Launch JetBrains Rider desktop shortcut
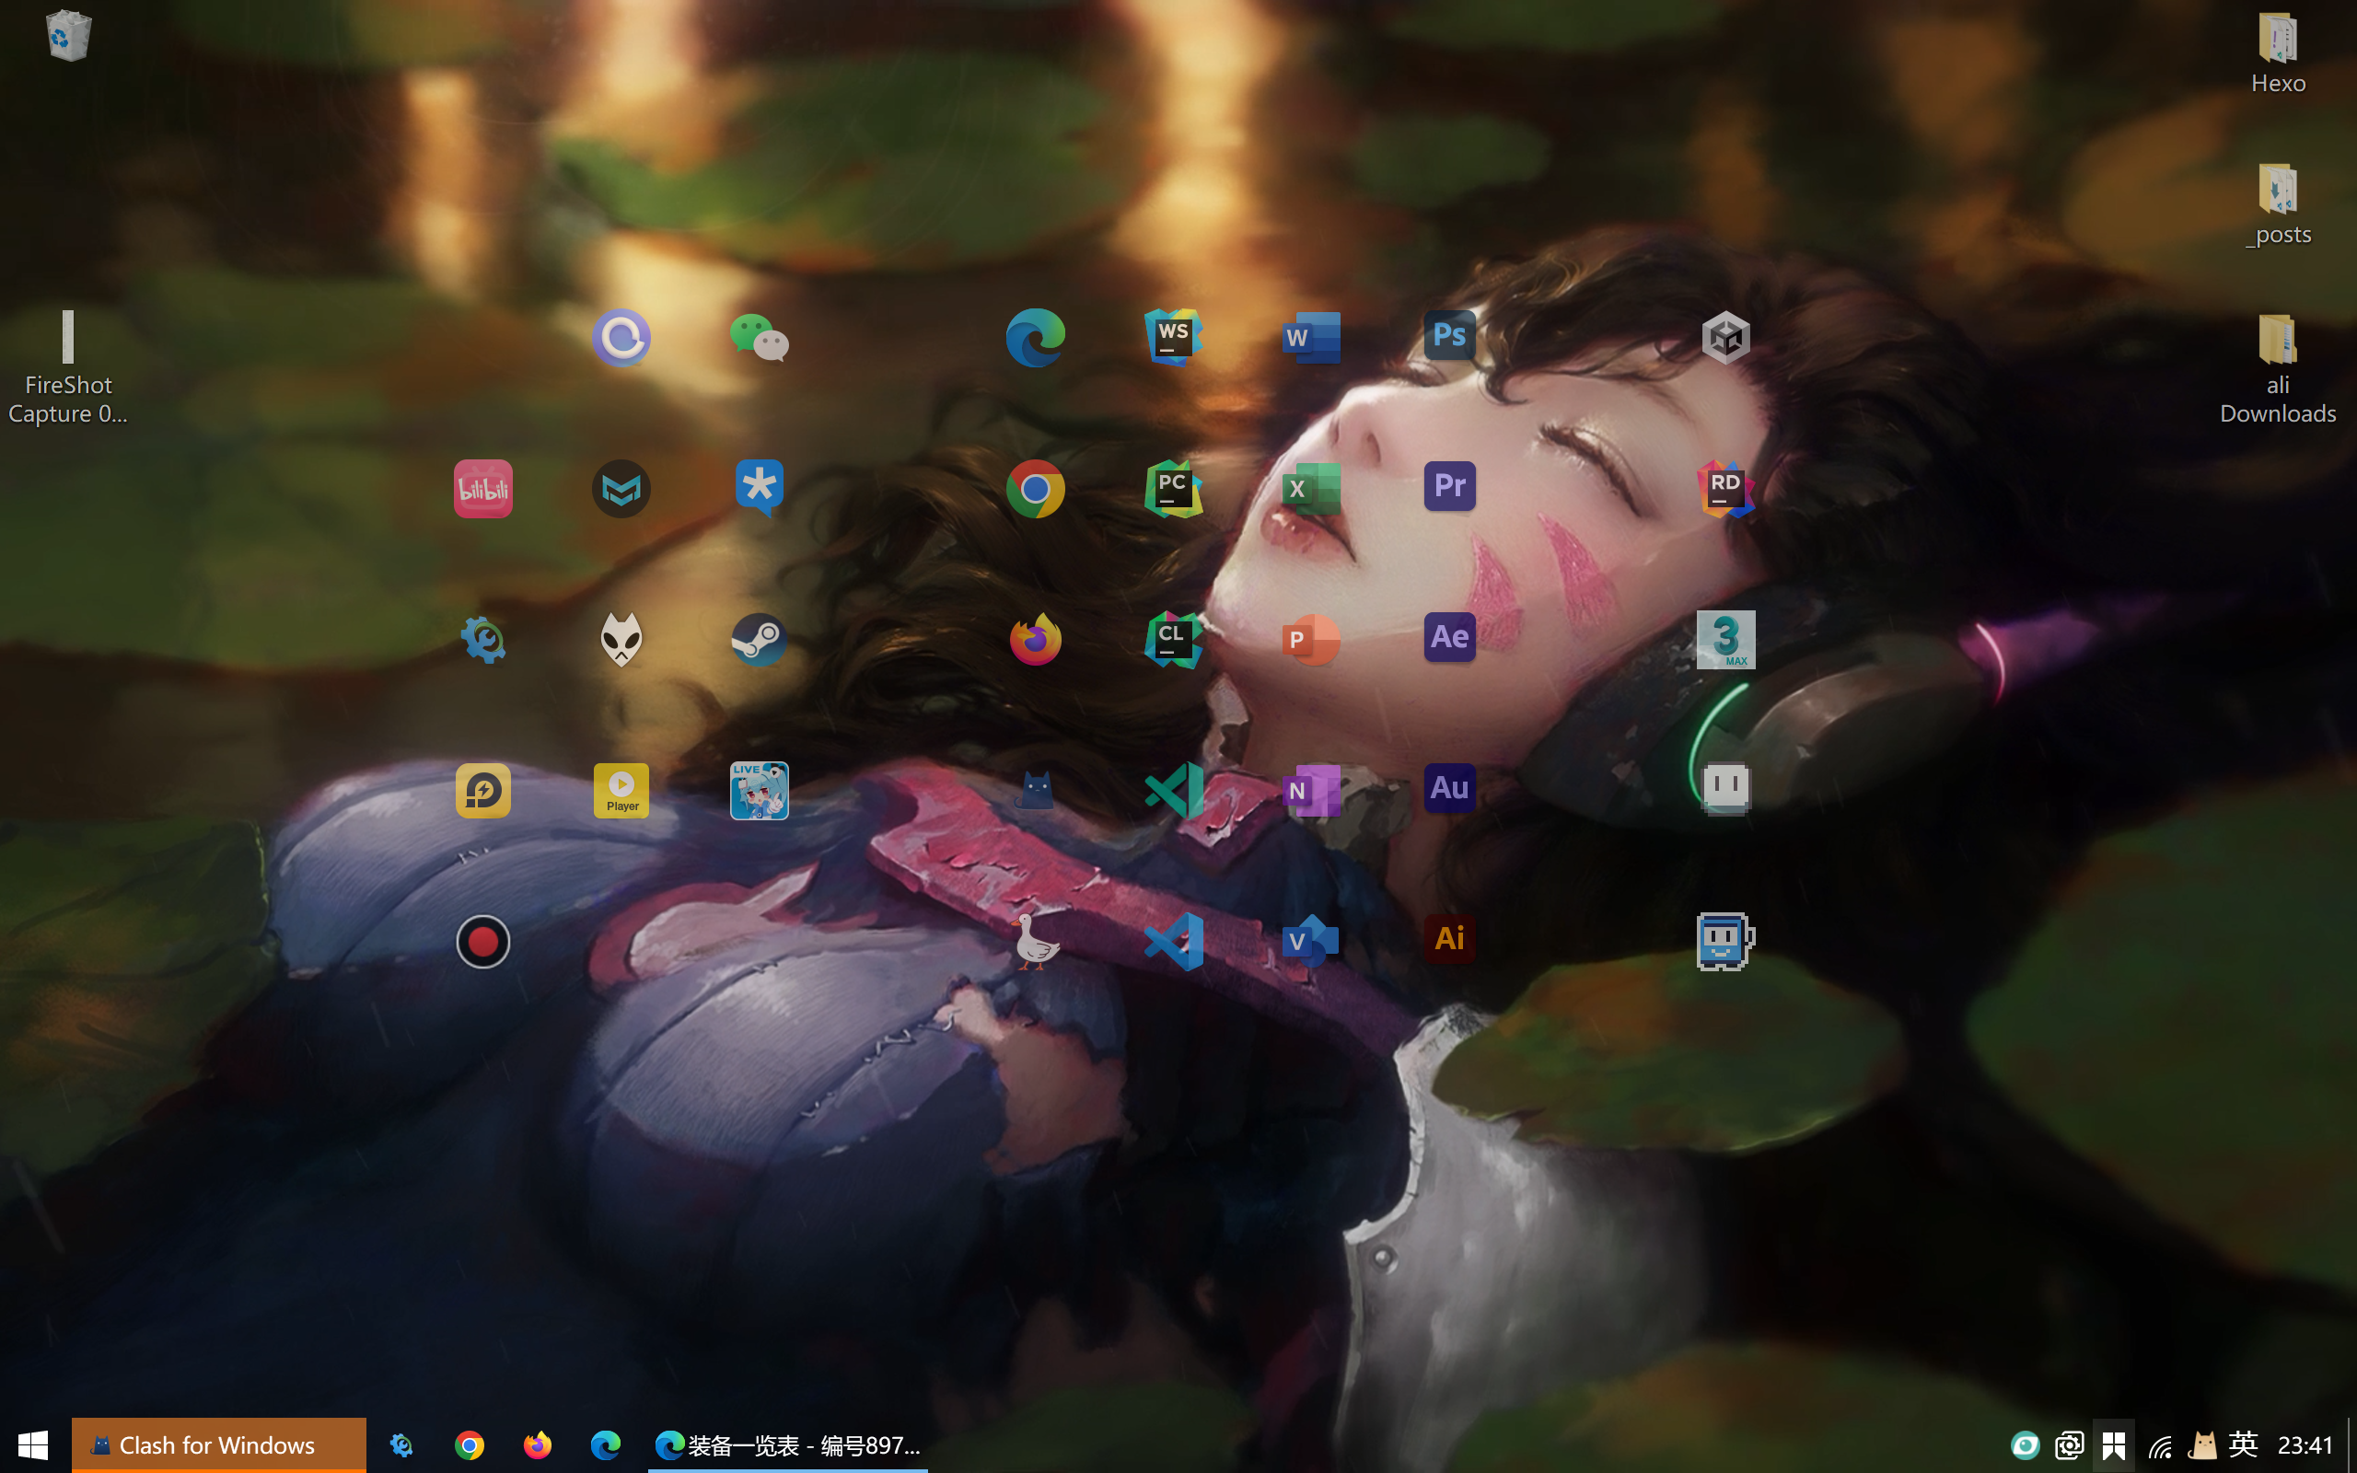Viewport: 2357px width, 1473px height. pos(1726,489)
